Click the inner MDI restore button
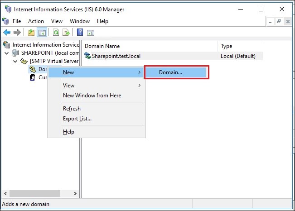This screenshot has height=211, width=295. 279,21
